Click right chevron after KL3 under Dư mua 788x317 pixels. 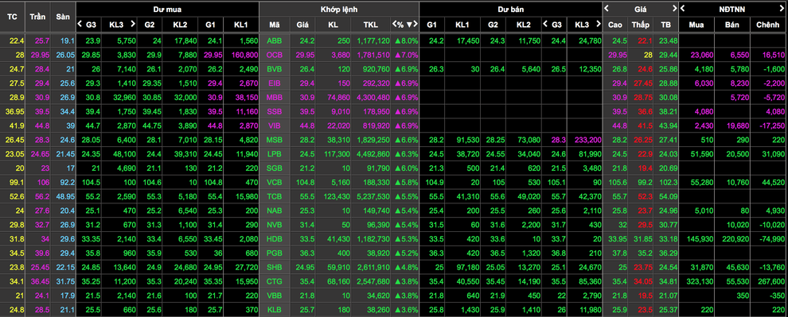click(133, 24)
